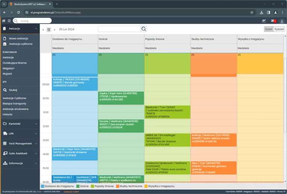The width and height of the screenshot is (287, 194).
Task: Click the blue Dostawa do magazynu legend swatch
Action: [43, 186]
